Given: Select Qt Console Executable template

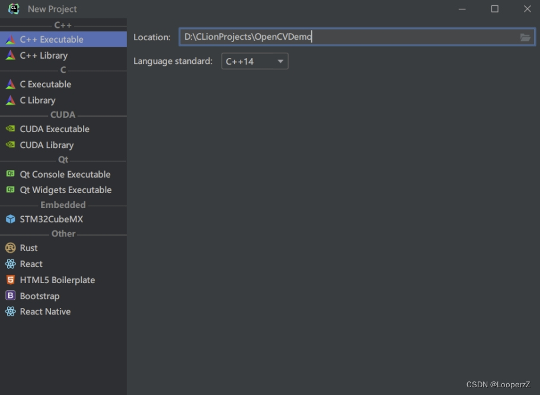Looking at the screenshot, I should (63, 174).
